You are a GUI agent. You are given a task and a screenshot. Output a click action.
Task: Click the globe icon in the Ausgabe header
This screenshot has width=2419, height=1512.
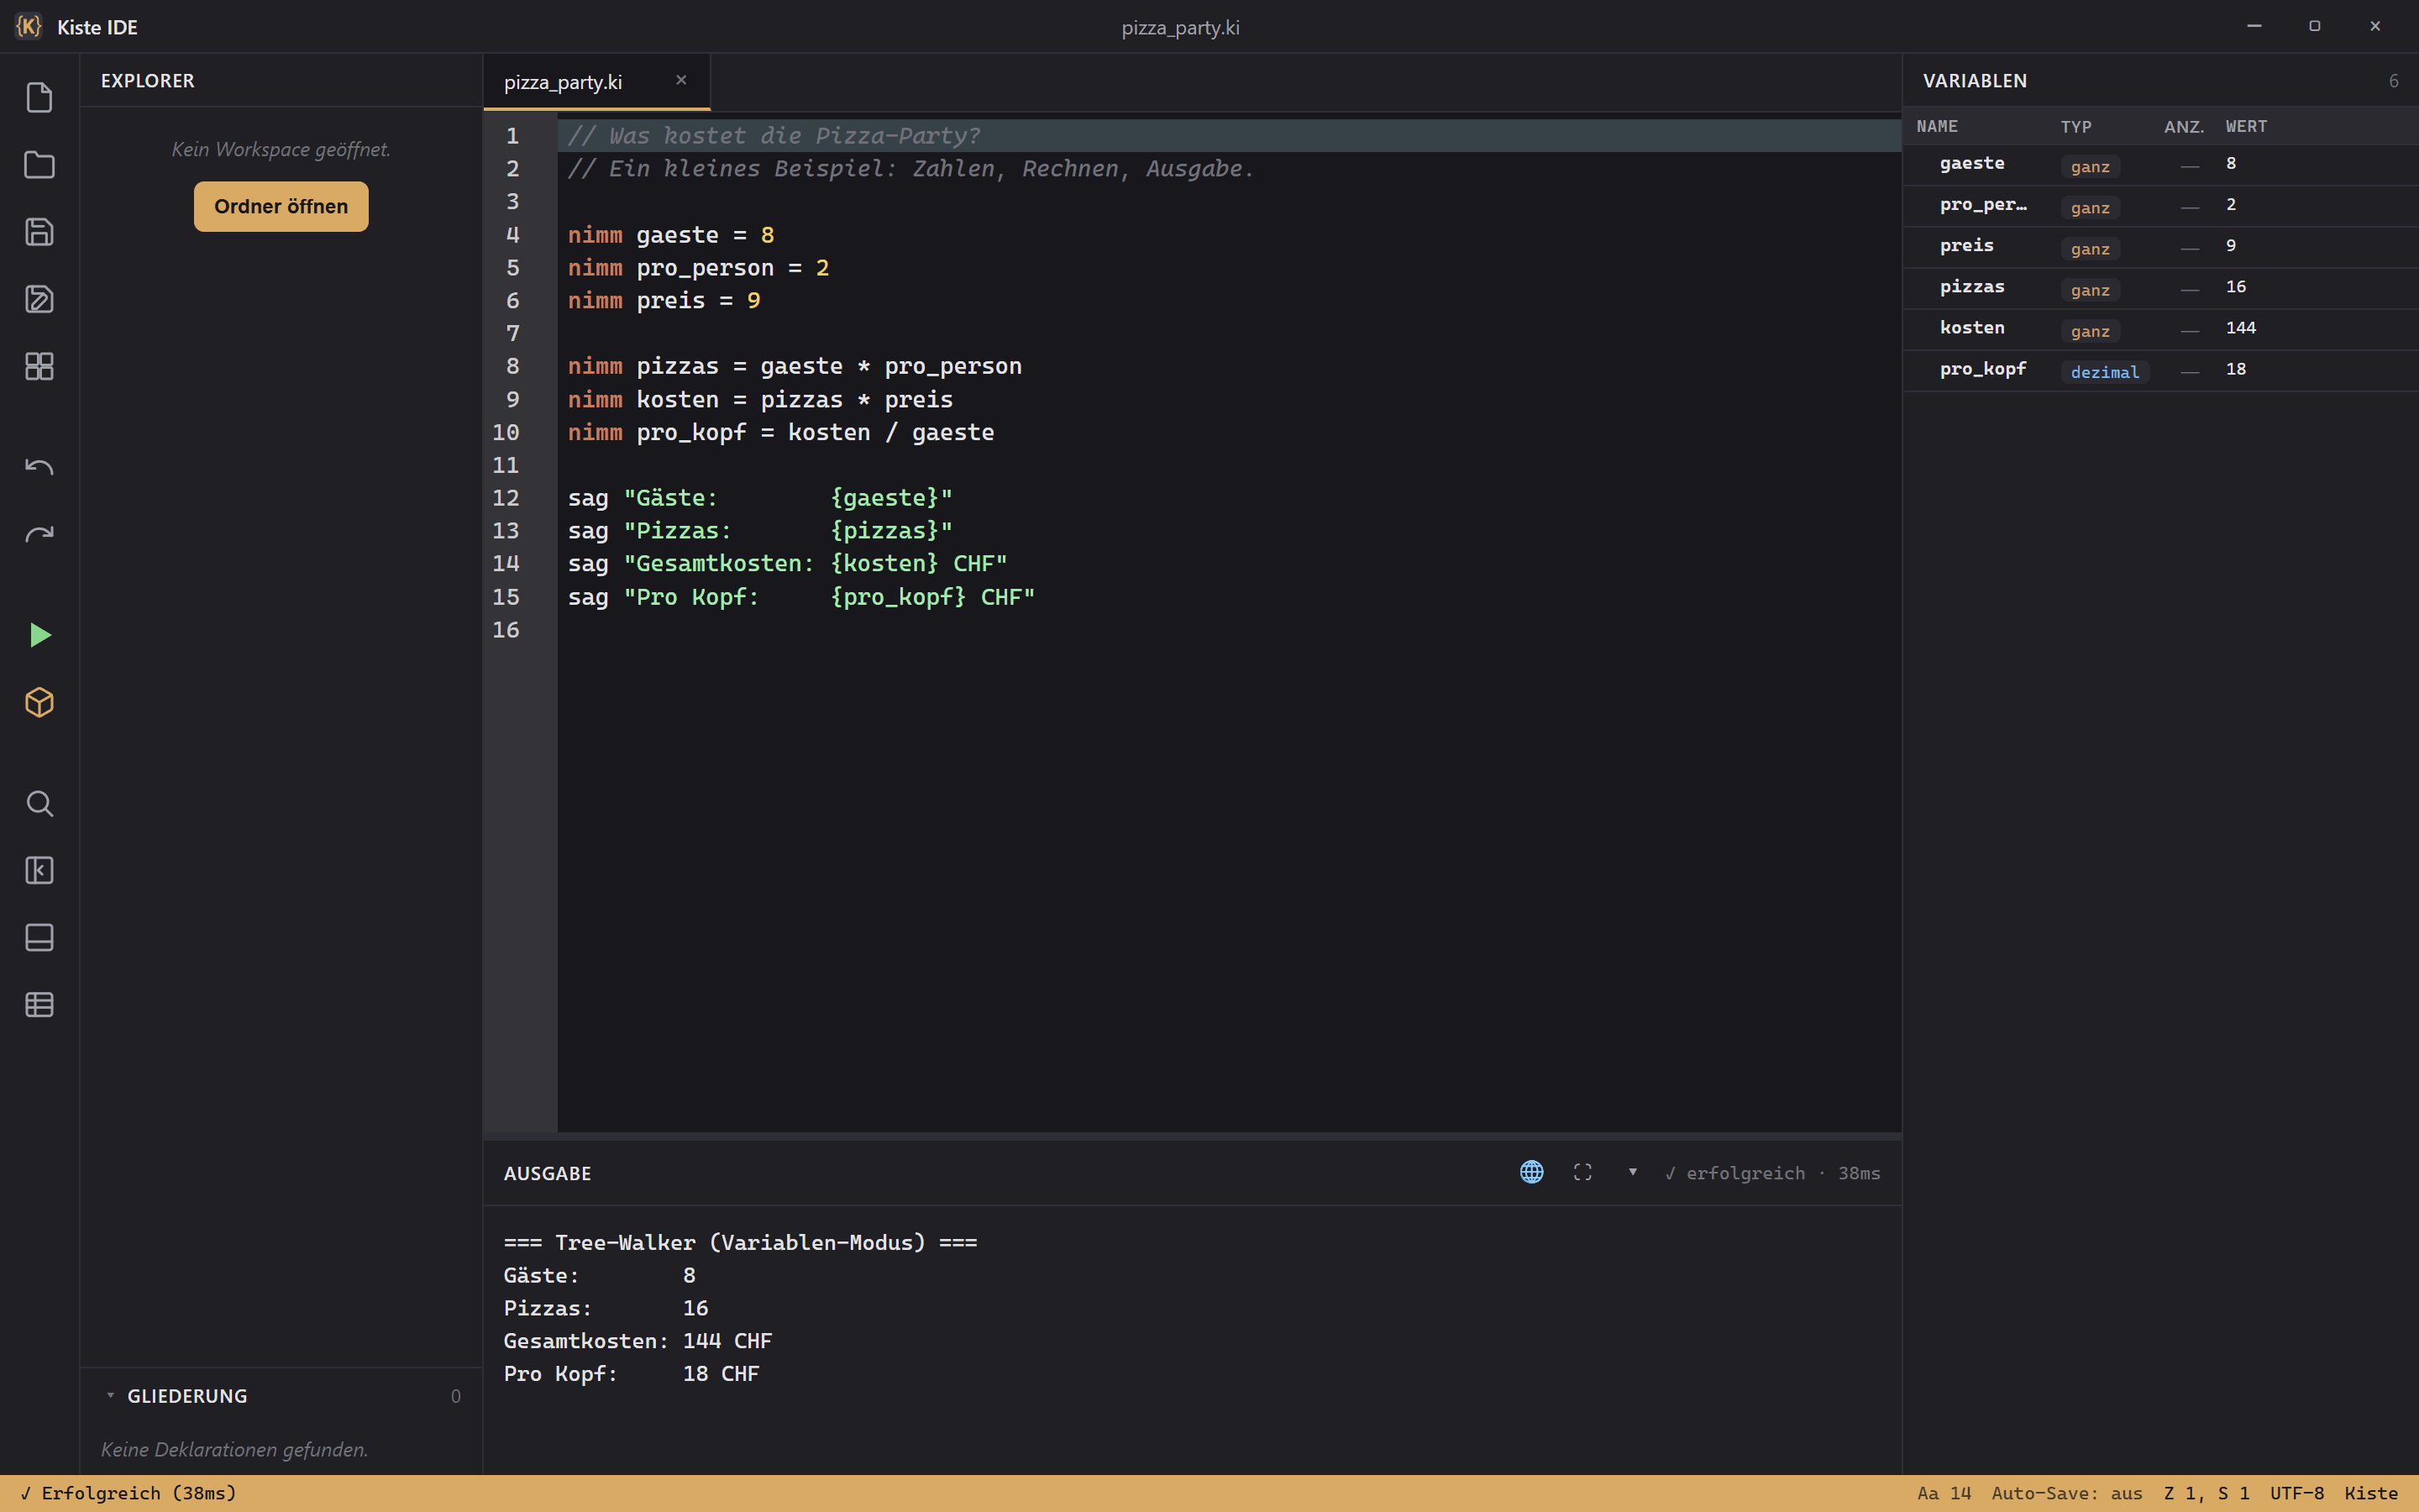1531,1172
